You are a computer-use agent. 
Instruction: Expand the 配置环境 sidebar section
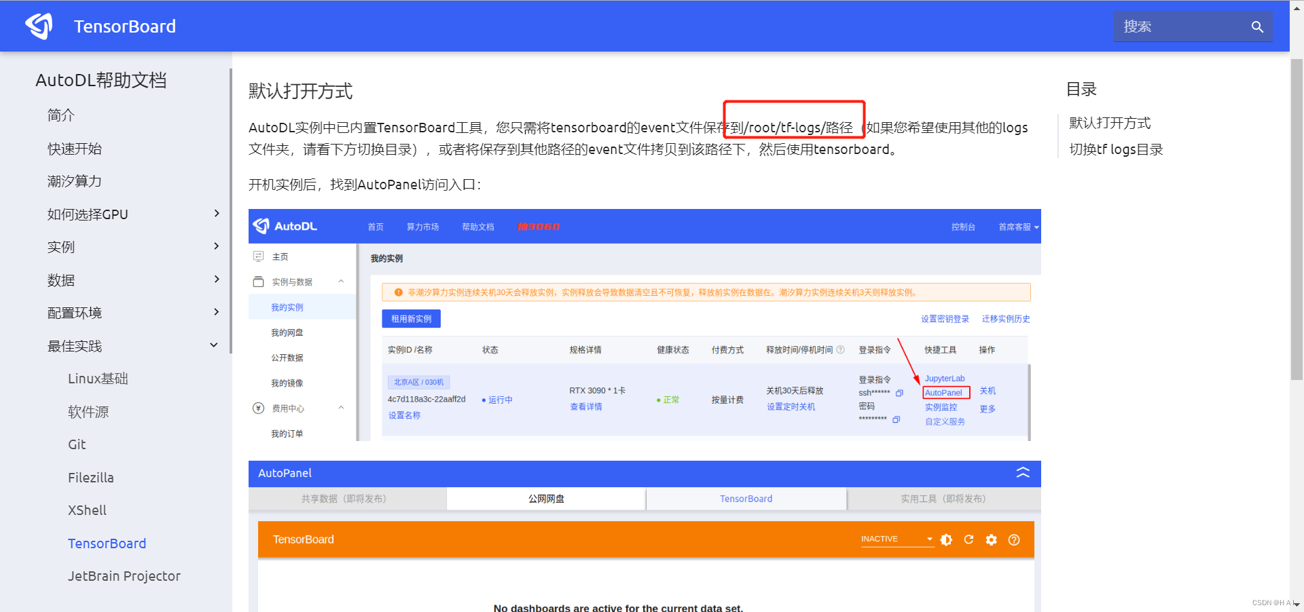tap(216, 312)
